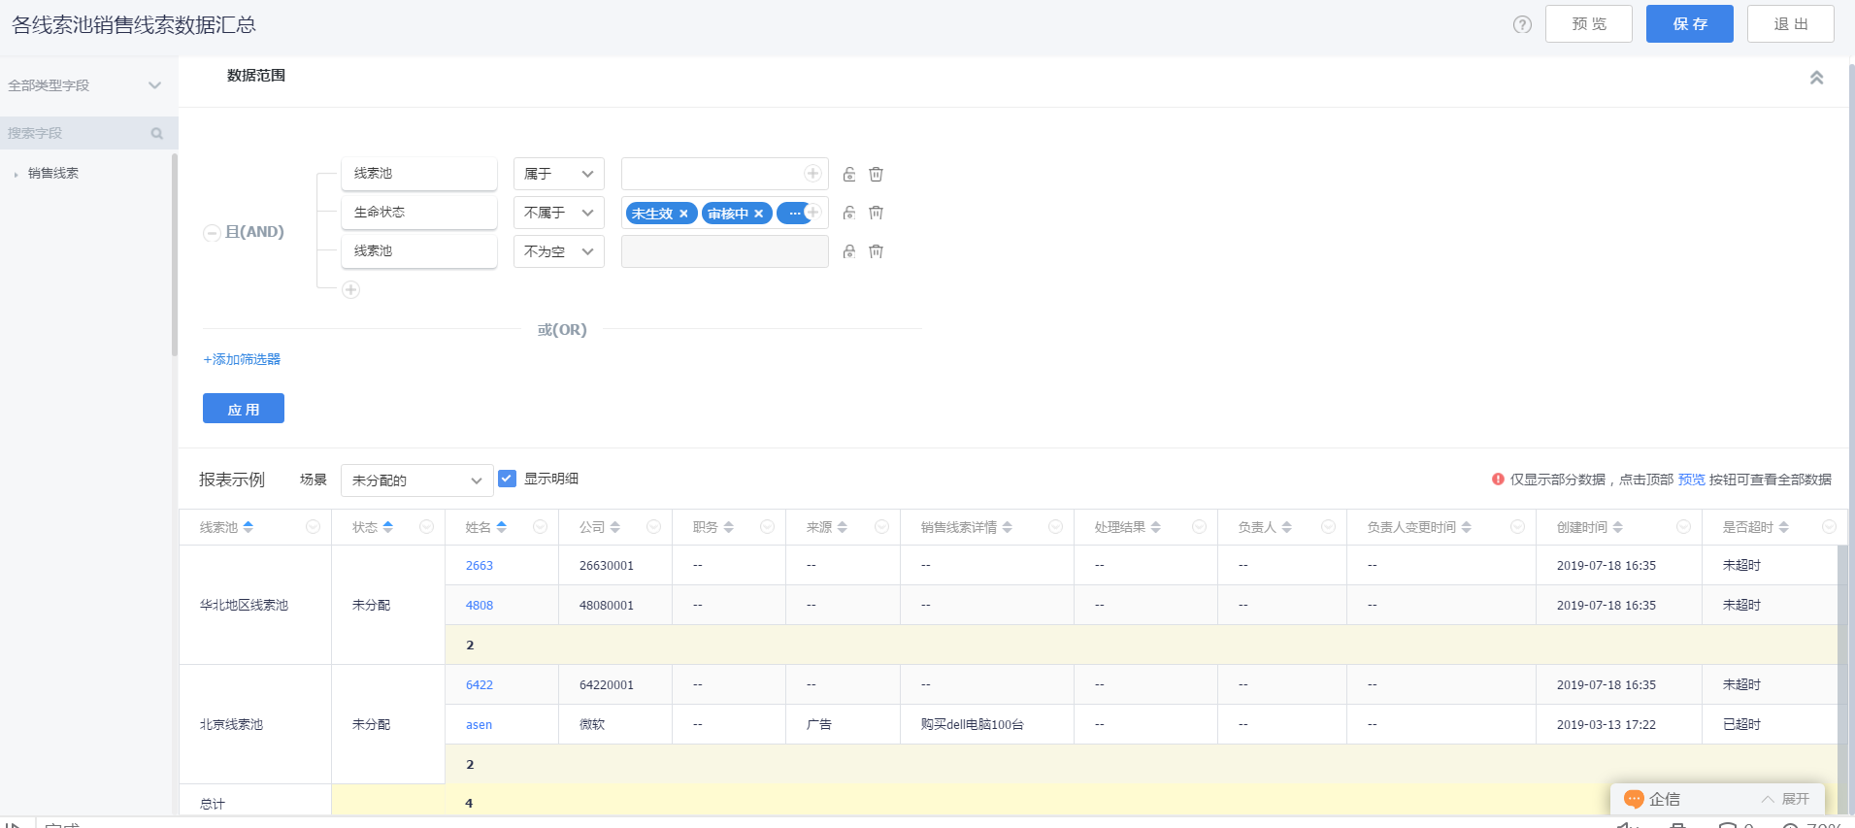Click the 预览 link in the notice text
This screenshot has width=1855, height=828.
1691,480
